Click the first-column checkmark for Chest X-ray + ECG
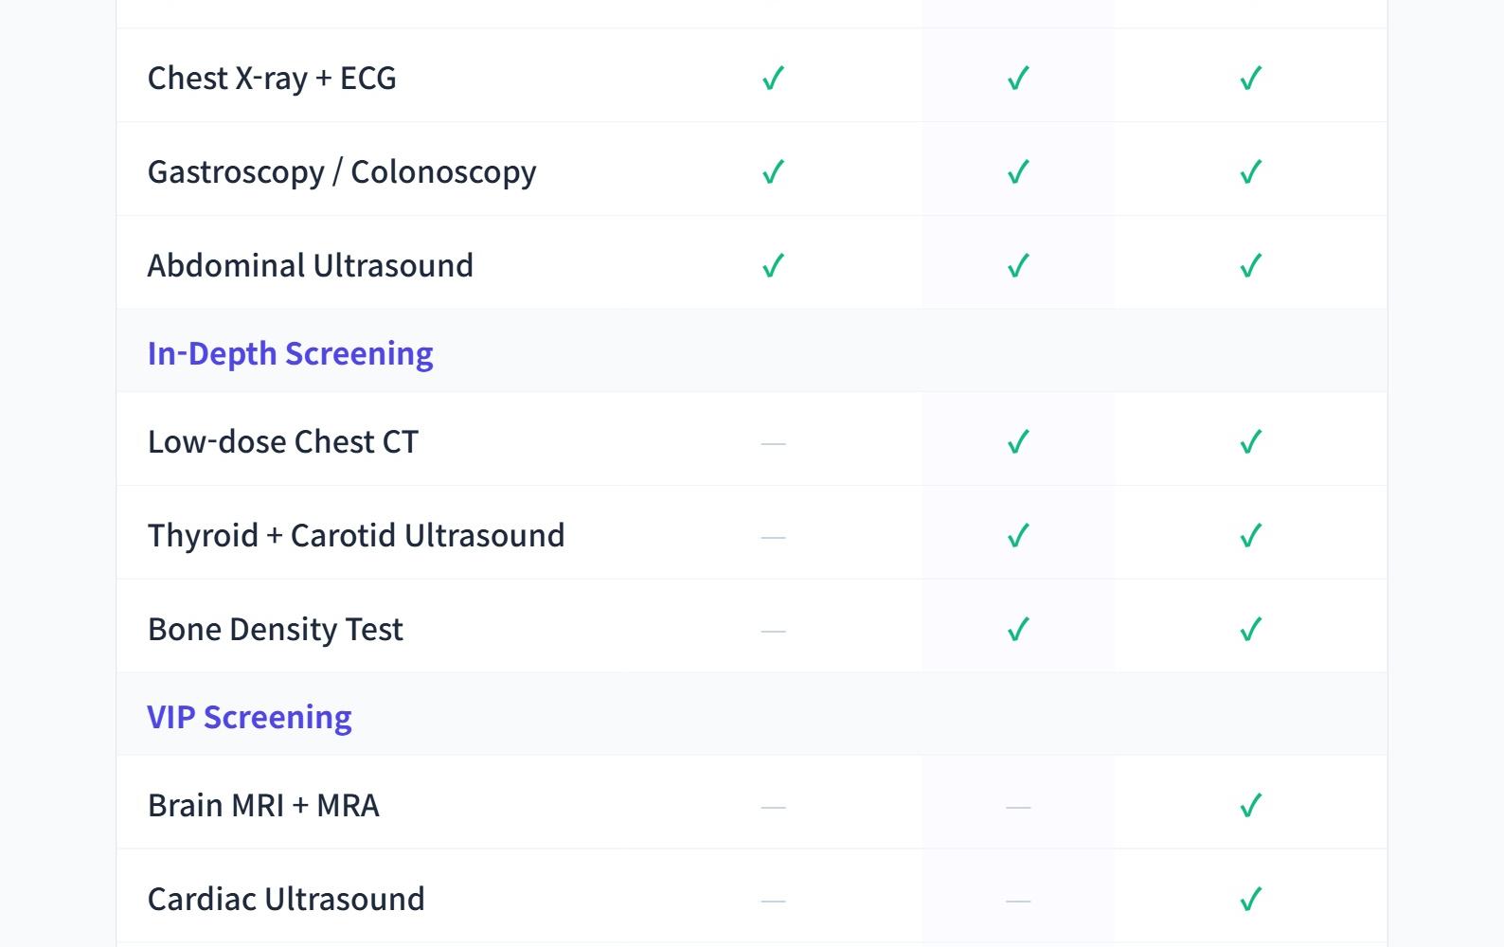Screen dimensions: 1504x947 pos(773,78)
